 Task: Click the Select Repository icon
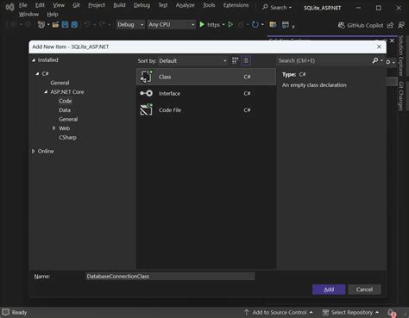pos(325,312)
